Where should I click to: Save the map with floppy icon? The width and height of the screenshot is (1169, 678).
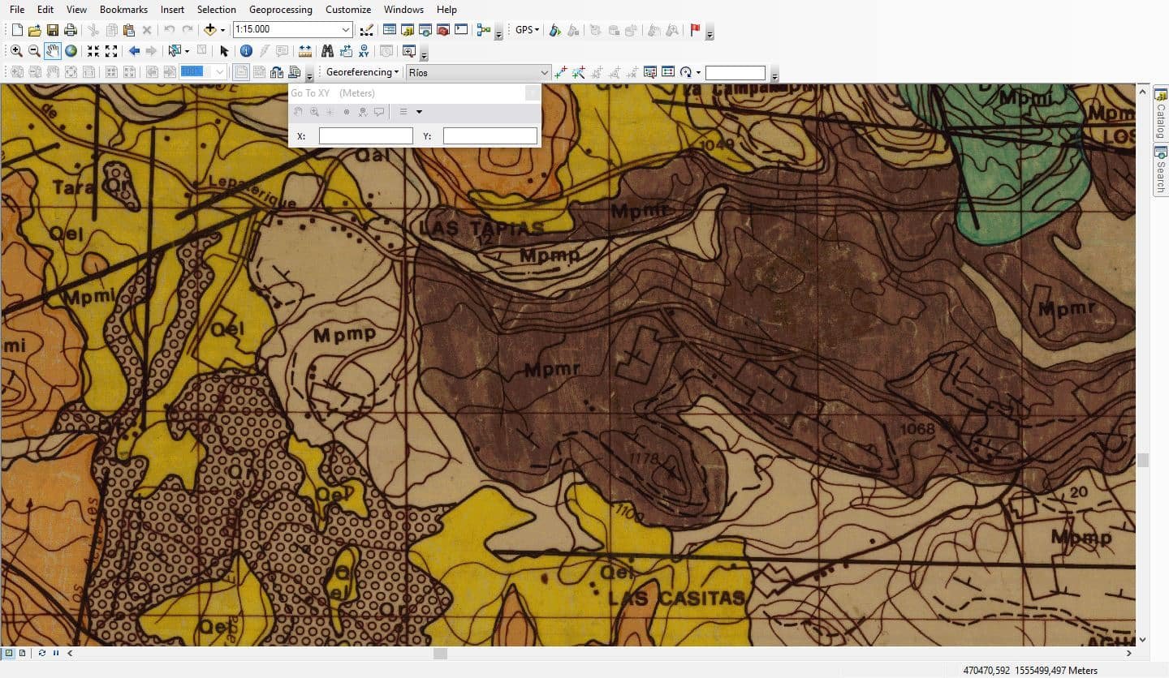(x=53, y=30)
